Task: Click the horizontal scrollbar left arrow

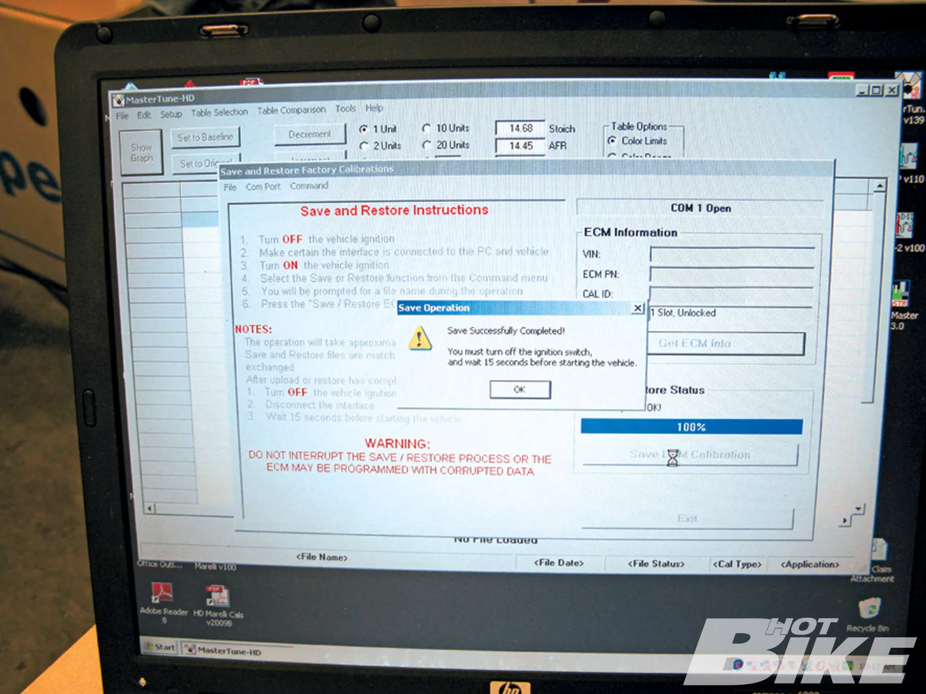Action: point(150,508)
